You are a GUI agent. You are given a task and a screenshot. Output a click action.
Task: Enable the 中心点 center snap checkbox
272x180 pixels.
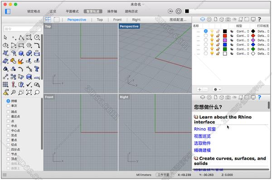(8, 131)
